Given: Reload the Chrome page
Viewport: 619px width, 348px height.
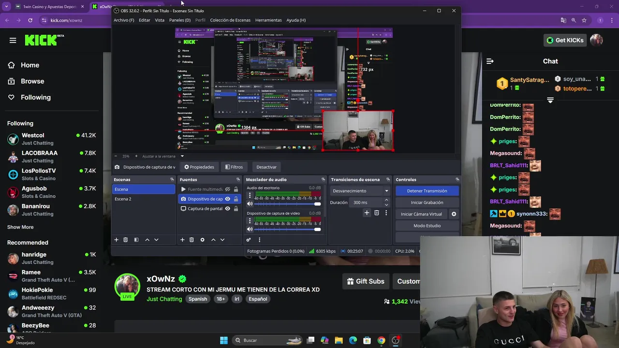Looking at the screenshot, I should [x=30, y=20].
